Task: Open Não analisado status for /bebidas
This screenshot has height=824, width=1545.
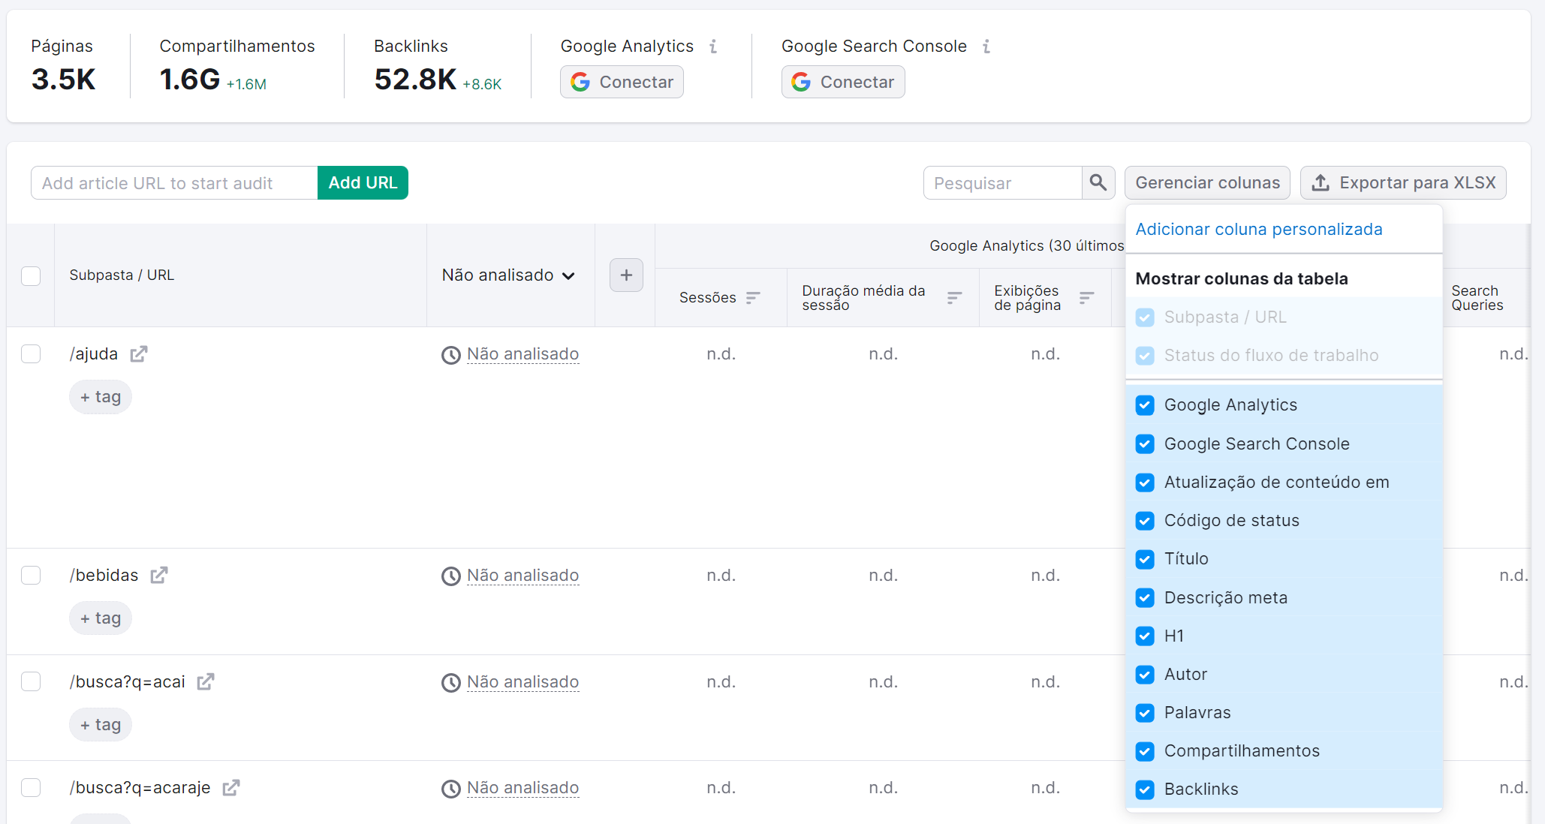Action: click(523, 576)
